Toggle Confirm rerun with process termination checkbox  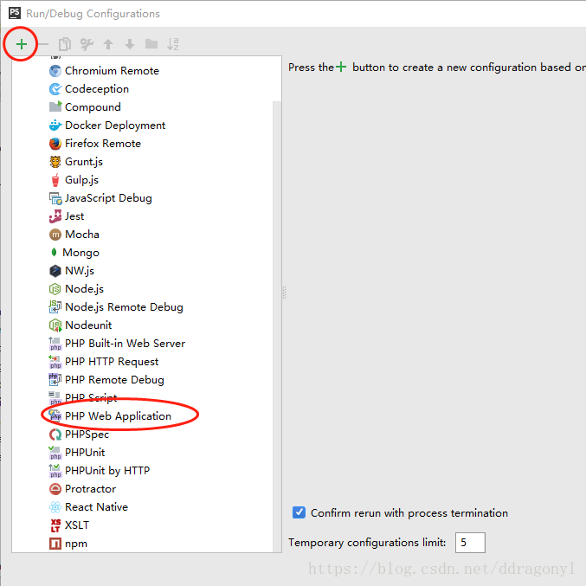[299, 512]
